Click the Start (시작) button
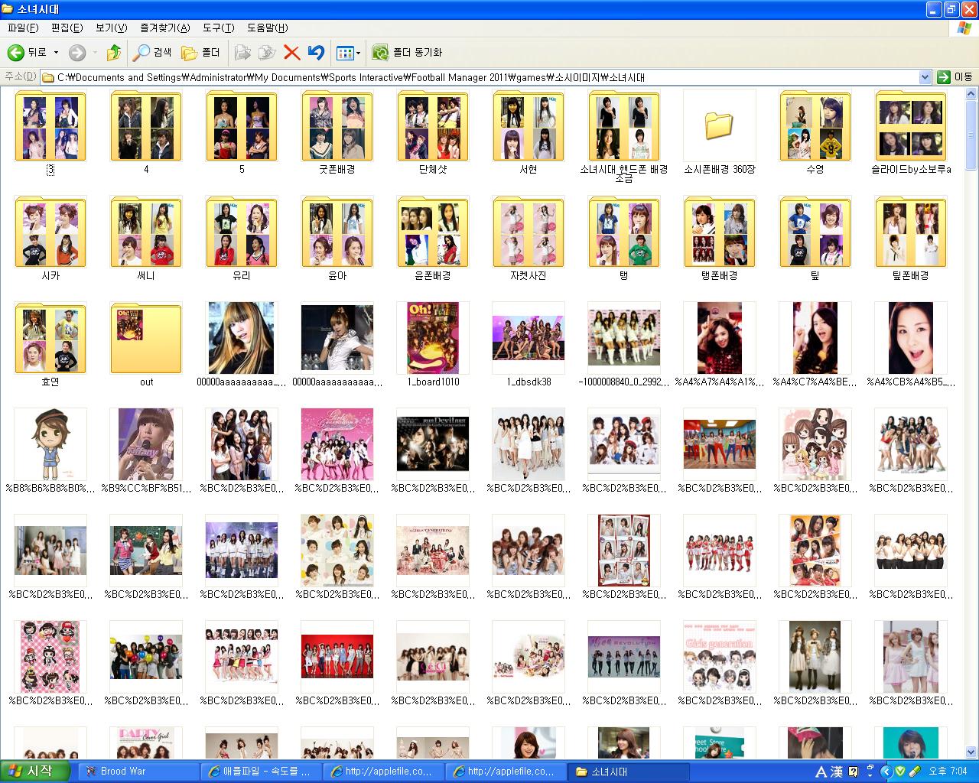The image size is (979, 783). [x=35, y=771]
